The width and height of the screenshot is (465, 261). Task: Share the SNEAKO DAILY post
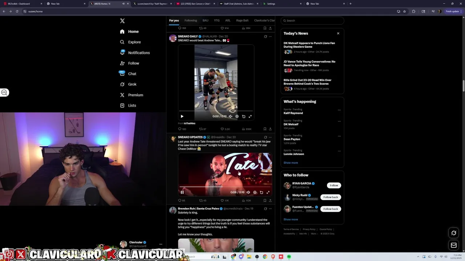tap(270, 129)
